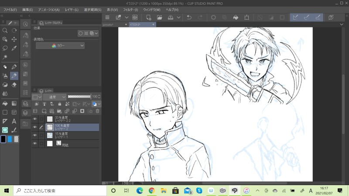
Task: Select the Text tool
Action: 14,121
